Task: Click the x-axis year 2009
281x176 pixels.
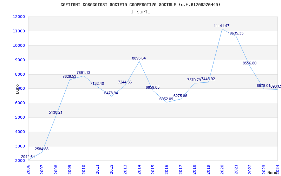Action: [70, 169]
